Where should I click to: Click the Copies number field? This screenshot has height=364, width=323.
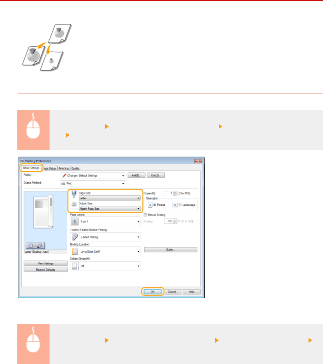[169, 193]
